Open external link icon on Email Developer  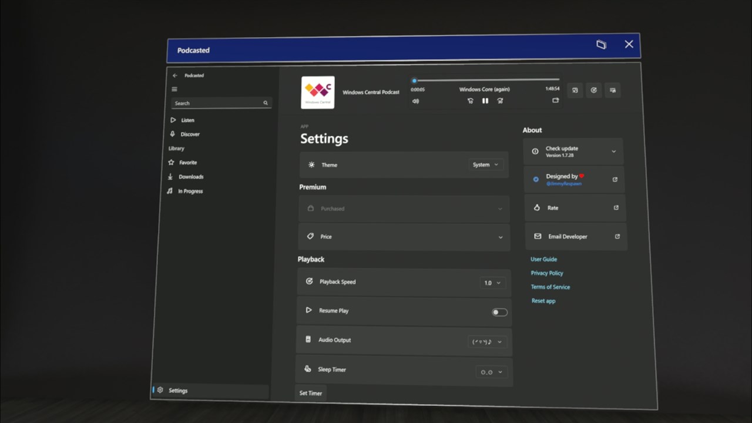pyautogui.click(x=617, y=236)
